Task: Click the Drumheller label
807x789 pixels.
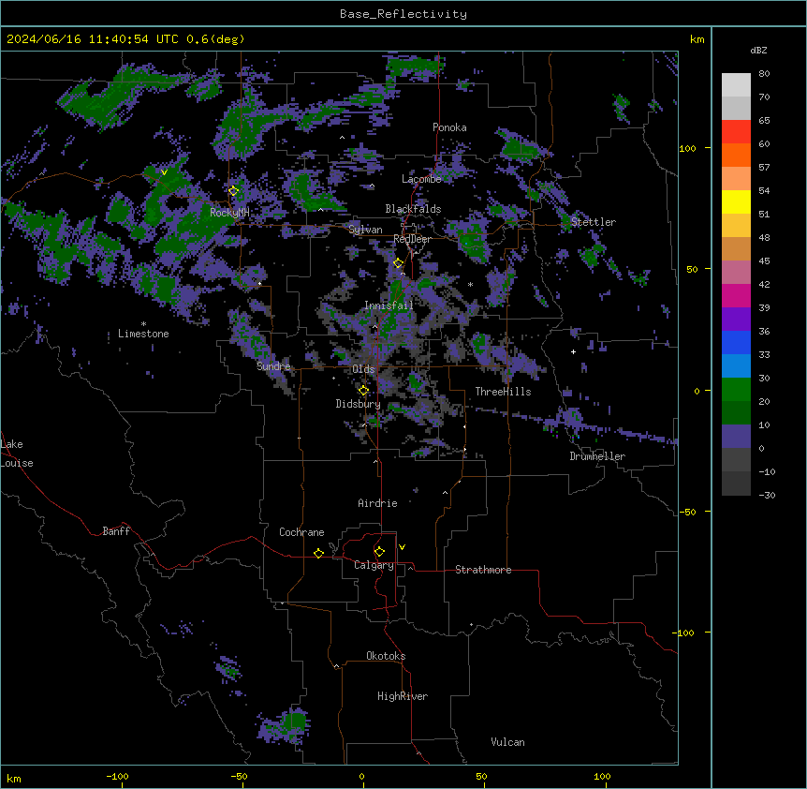Action: (x=597, y=456)
